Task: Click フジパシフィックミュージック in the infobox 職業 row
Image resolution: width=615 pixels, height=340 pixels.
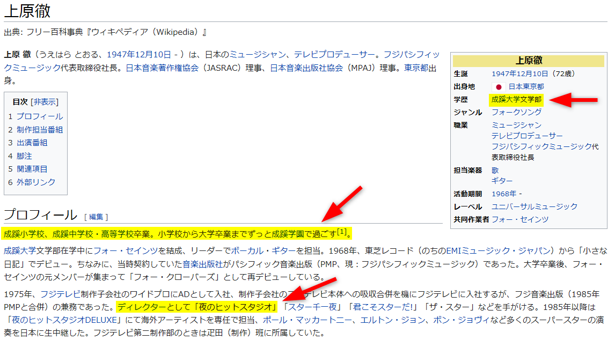Action: pos(541,146)
